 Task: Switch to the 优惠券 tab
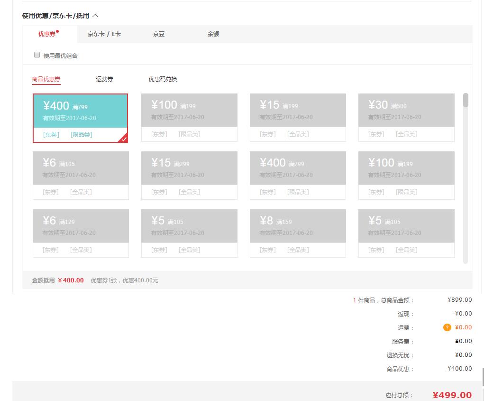click(x=49, y=34)
